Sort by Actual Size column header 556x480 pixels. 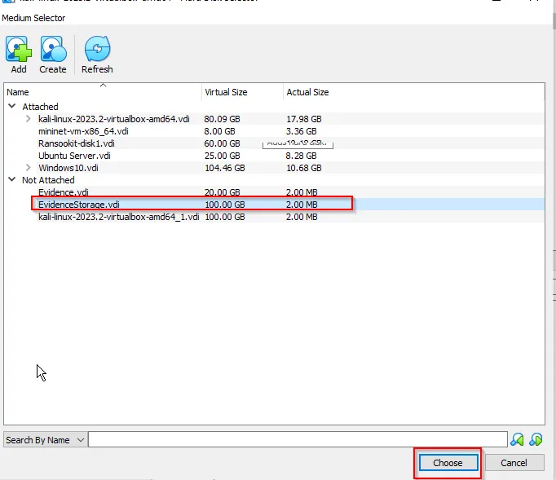326,92
